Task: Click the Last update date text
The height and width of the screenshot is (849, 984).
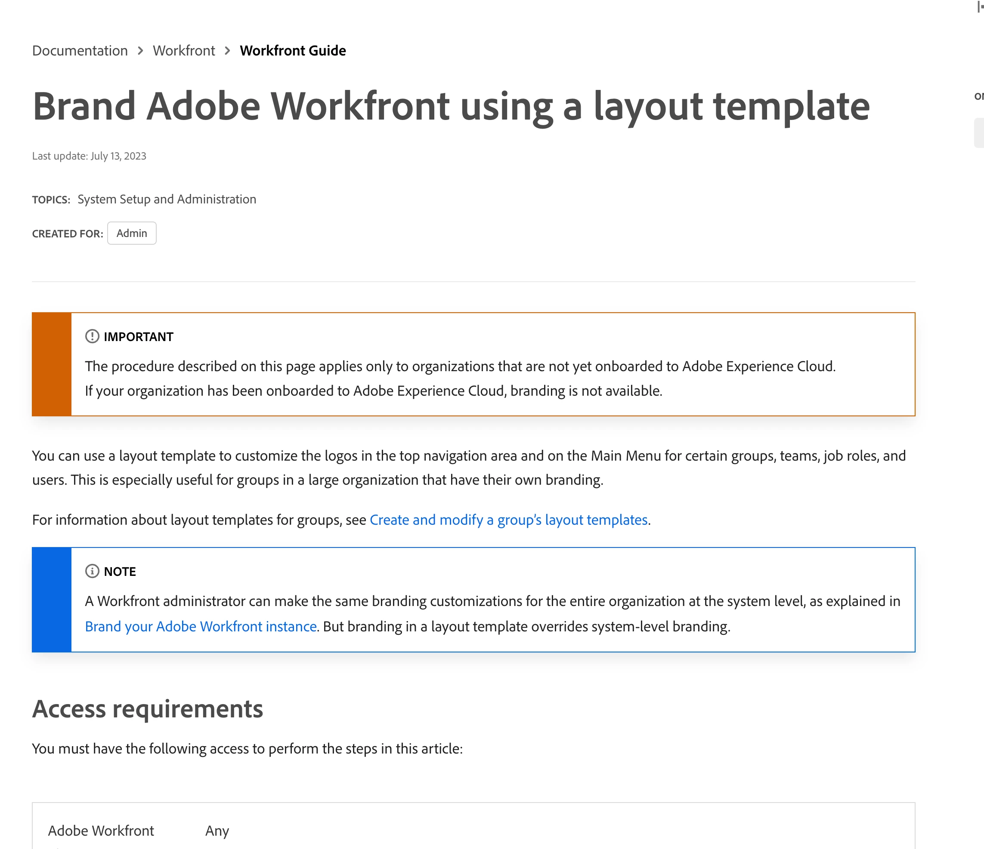Action: tap(89, 156)
